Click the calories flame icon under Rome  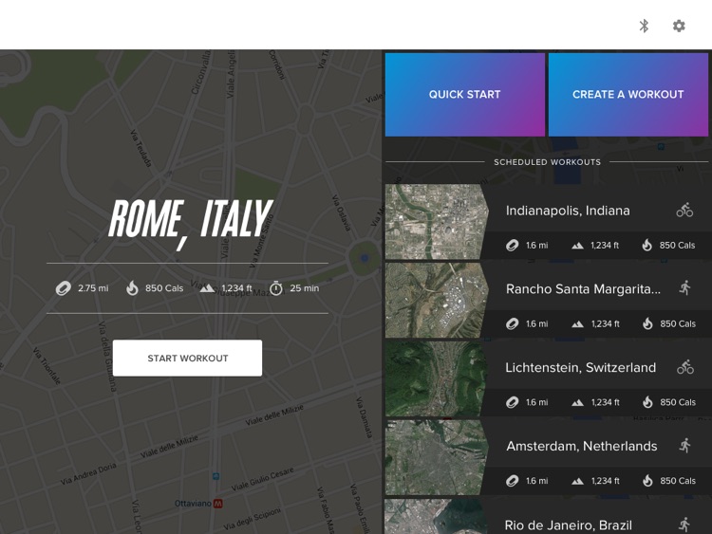(x=132, y=288)
